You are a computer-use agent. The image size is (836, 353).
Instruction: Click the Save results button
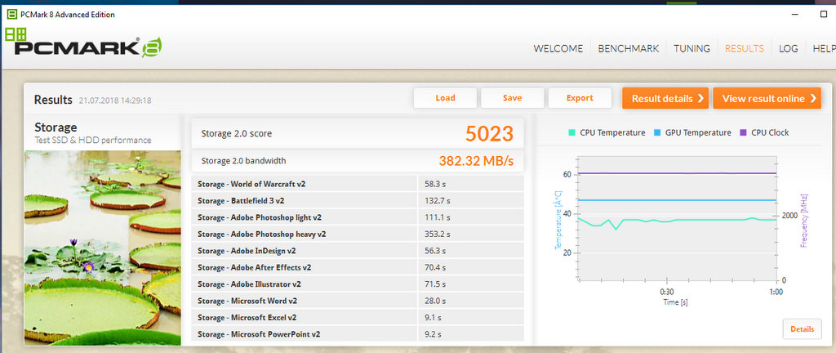(513, 98)
